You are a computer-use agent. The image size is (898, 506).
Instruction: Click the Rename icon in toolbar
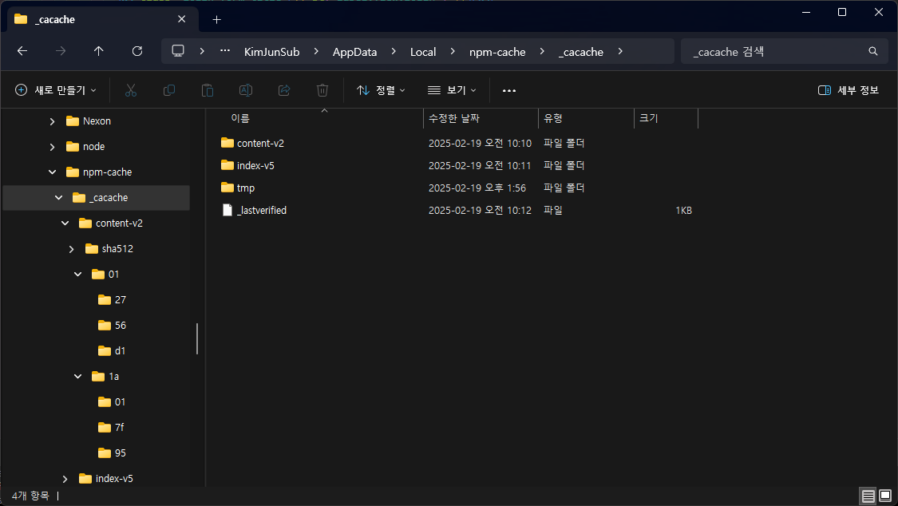pos(246,90)
